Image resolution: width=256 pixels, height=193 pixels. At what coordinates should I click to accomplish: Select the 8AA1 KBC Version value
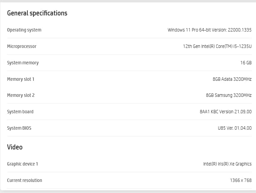coord(226,112)
